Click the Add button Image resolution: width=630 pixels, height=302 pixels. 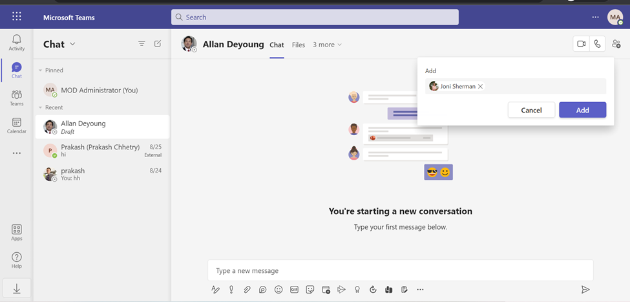(583, 110)
